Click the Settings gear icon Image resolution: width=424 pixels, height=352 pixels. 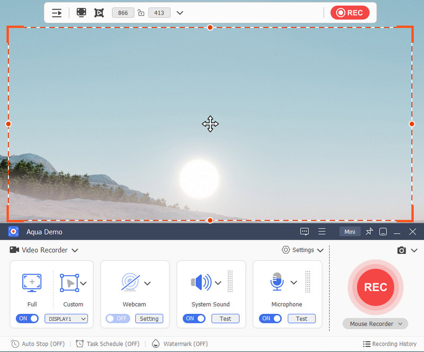click(286, 250)
